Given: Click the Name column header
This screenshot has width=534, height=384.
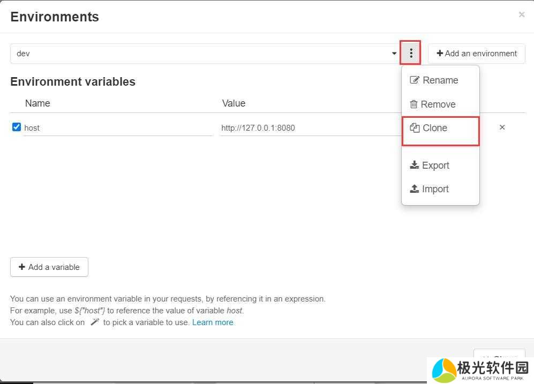Looking at the screenshot, I should [x=37, y=103].
